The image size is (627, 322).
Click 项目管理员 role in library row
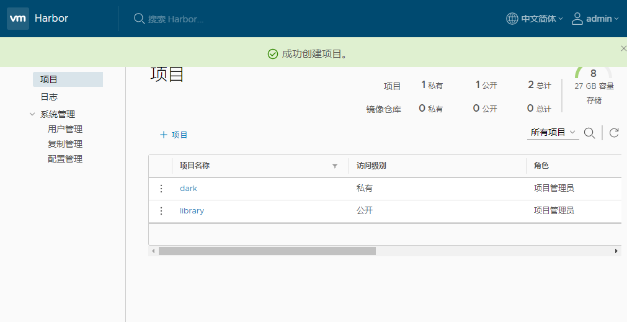point(554,210)
